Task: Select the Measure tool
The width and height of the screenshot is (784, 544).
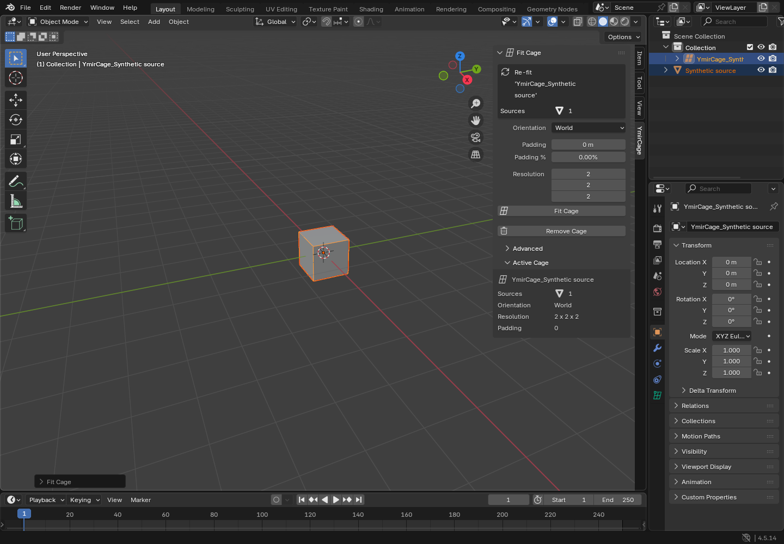Action: [x=16, y=201]
